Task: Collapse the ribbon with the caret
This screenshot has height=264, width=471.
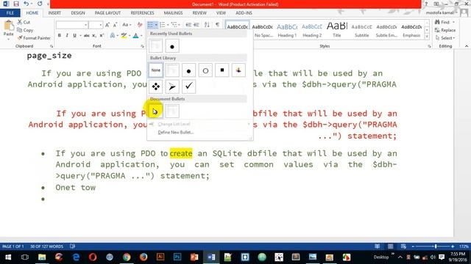Action: tap(466, 46)
